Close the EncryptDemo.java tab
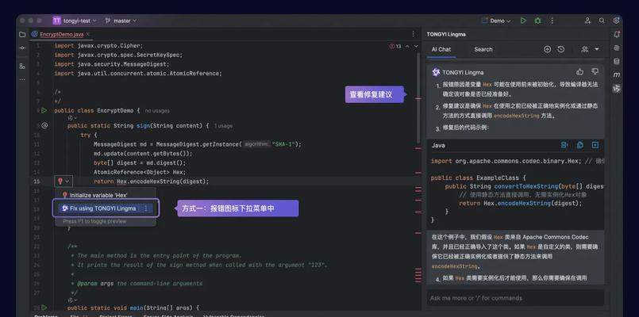This screenshot has height=317, width=639. point(87,35)
